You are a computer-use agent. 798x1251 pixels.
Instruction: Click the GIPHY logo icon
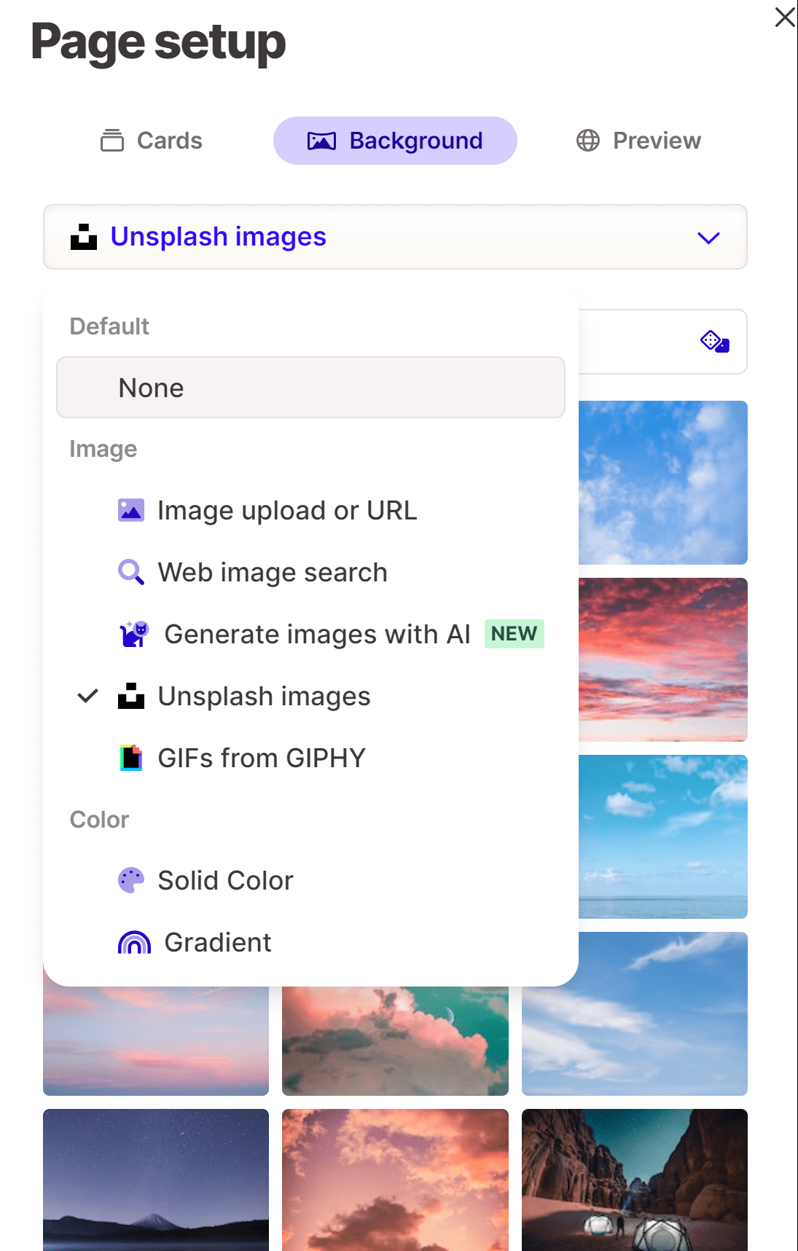(x=131, y=758)
